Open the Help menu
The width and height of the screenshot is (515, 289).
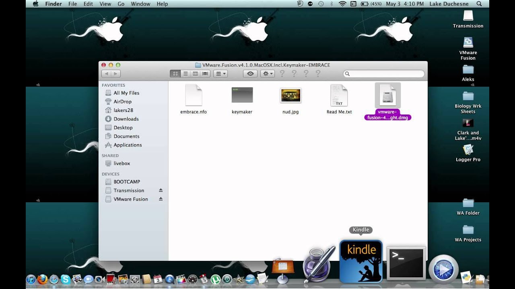click(163, 4)
